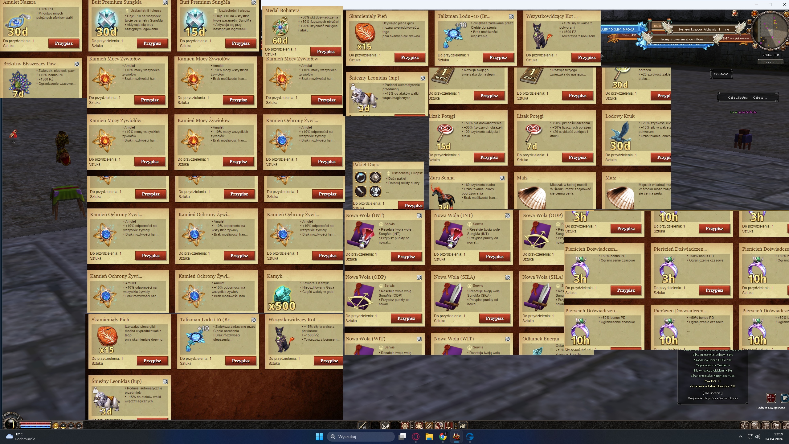Assign Medal Bohatera with its Przypisz button
The image size is (789, 444).
(325, 51)
